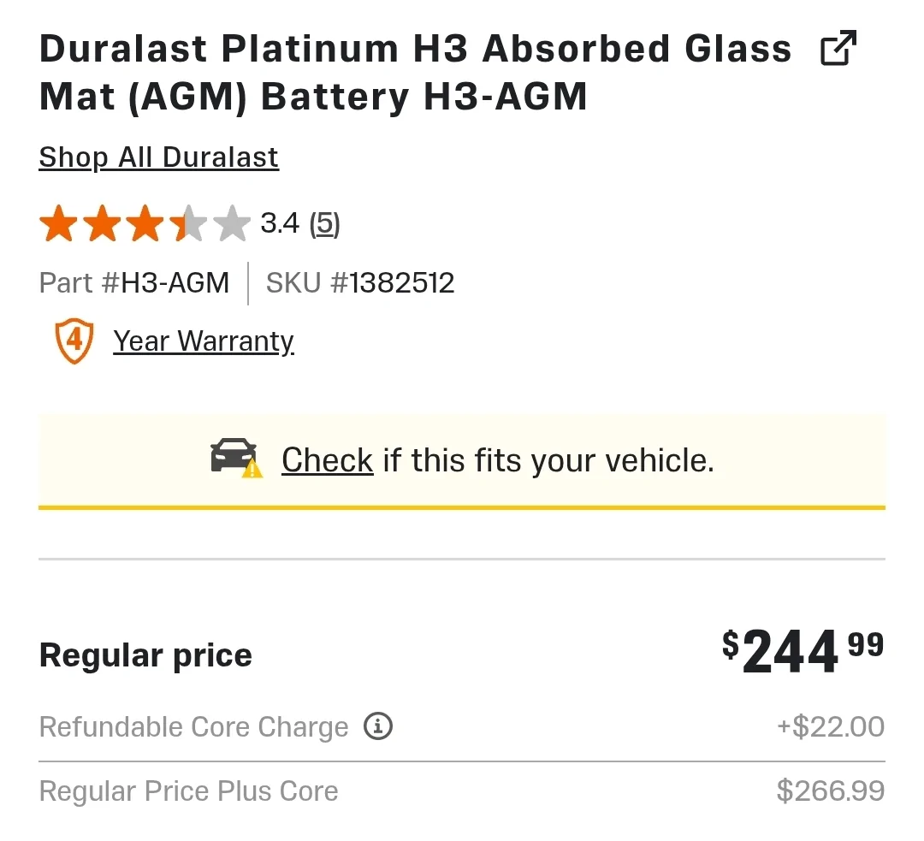Open the (5) reviews link

(324, 224)
